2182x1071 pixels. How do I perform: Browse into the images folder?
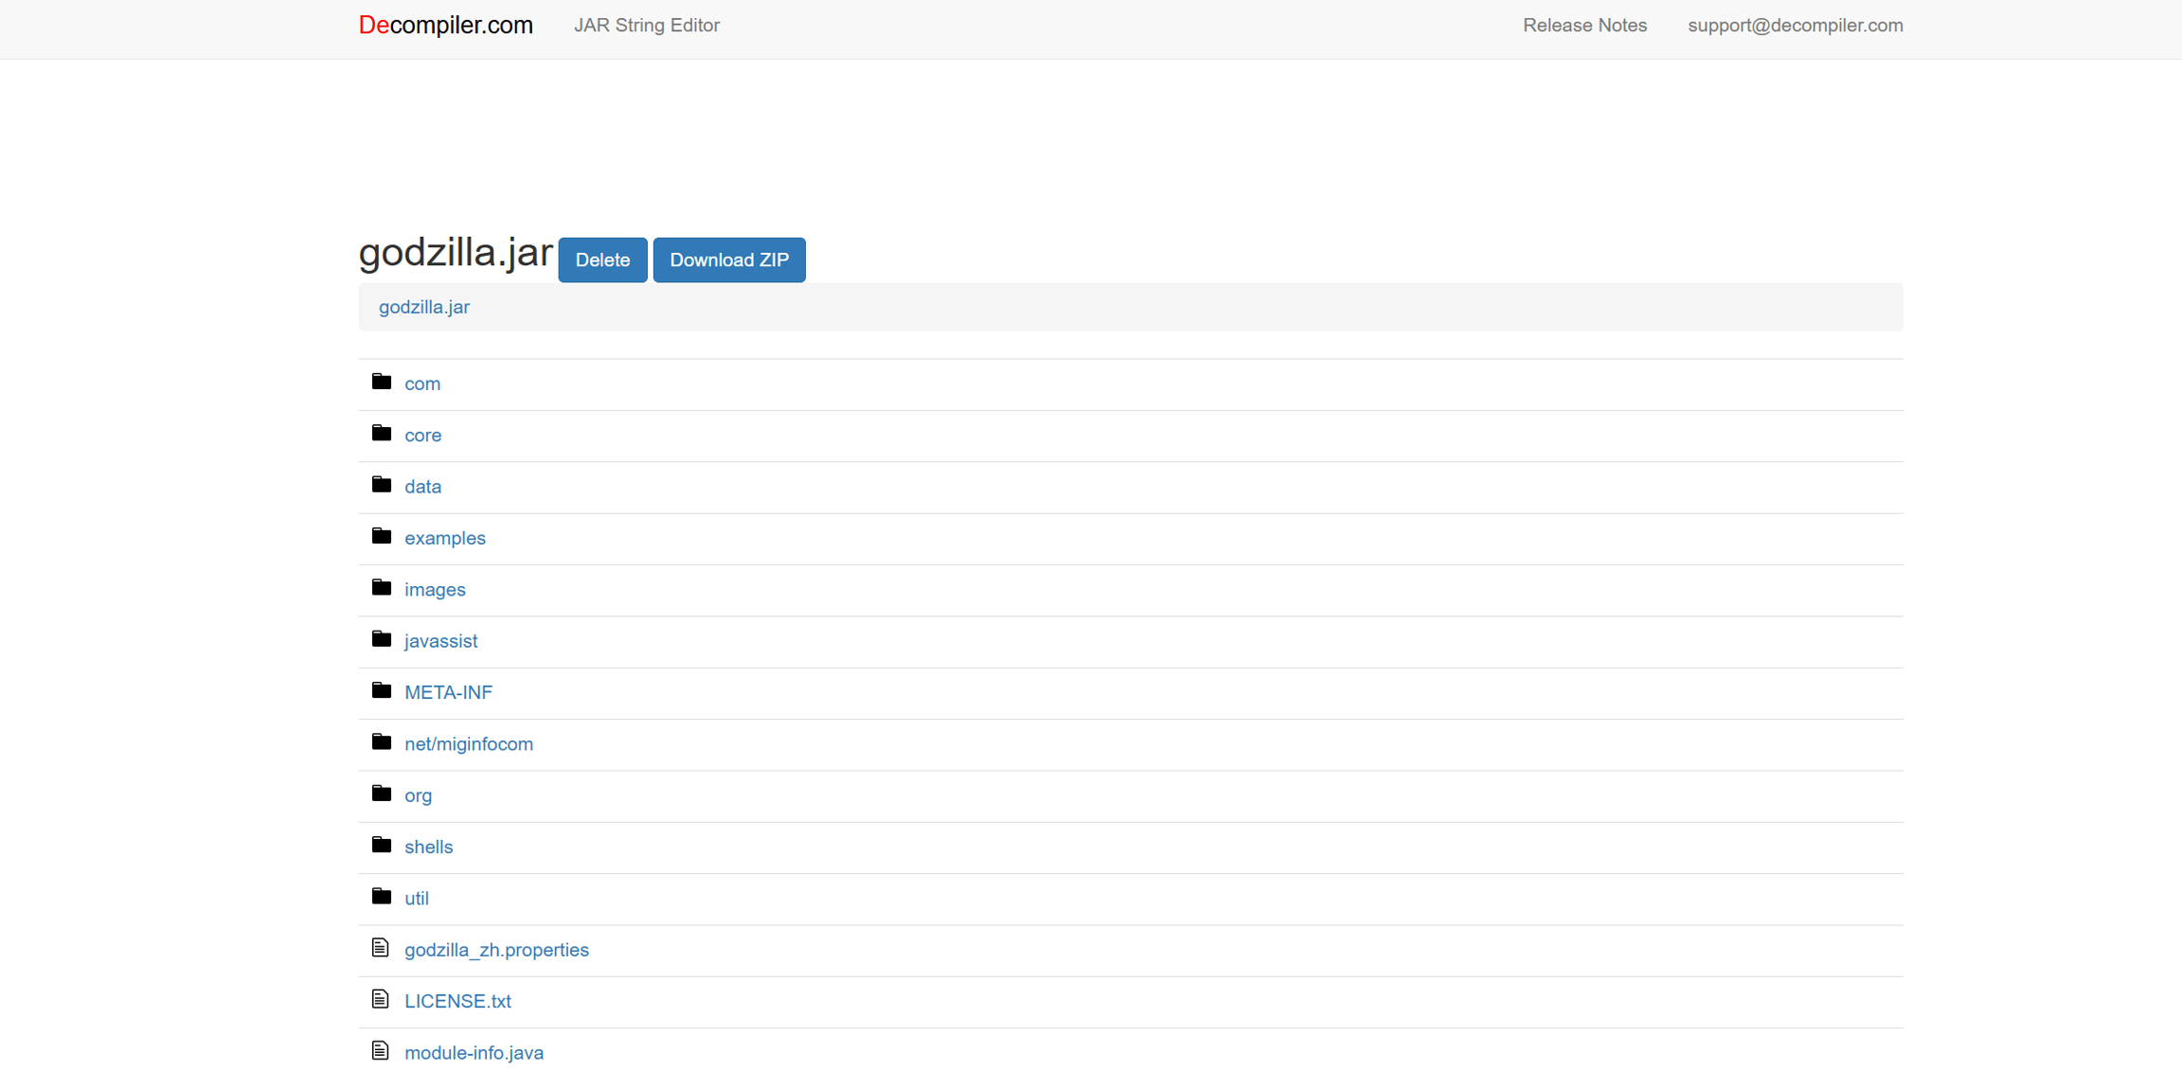pyautogui.click(x=435, y=590)
